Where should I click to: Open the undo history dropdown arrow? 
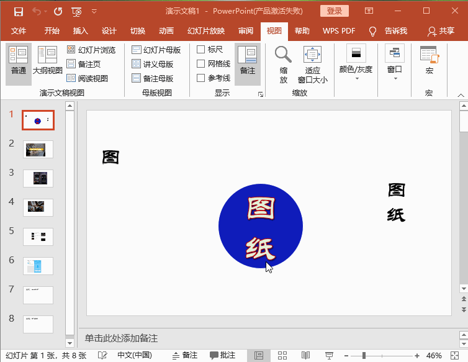(x=45, y=12)
